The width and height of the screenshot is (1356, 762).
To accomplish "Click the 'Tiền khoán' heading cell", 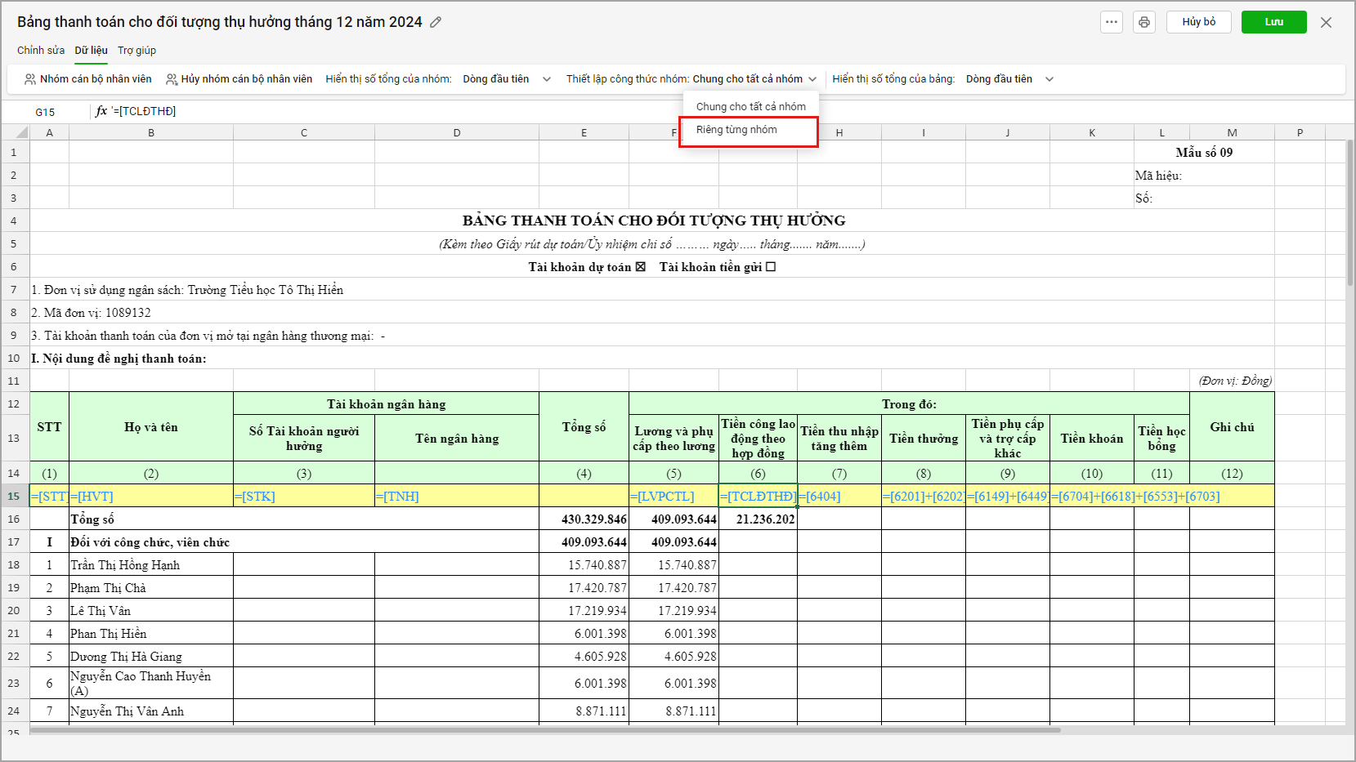I will tap(1092, 439).
